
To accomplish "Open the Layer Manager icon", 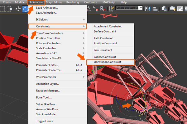I will point(164,9).
